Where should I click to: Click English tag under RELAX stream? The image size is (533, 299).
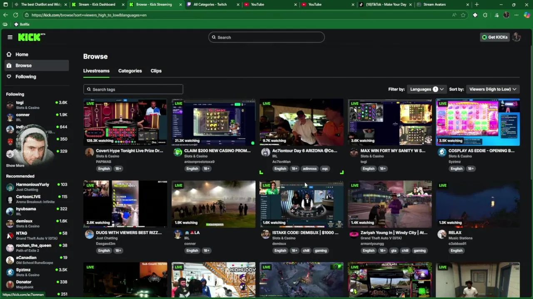(x=456, y=250)
